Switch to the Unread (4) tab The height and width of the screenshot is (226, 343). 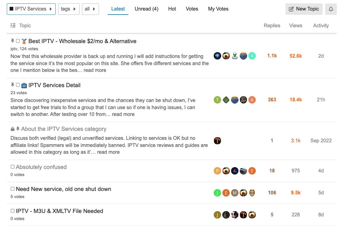point(146,9)
